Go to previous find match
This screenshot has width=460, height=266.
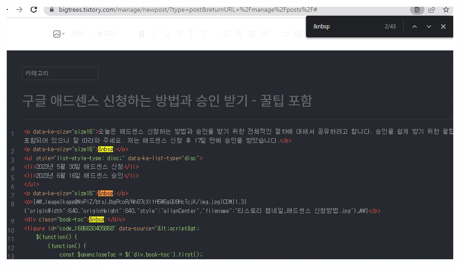(415, 27)
